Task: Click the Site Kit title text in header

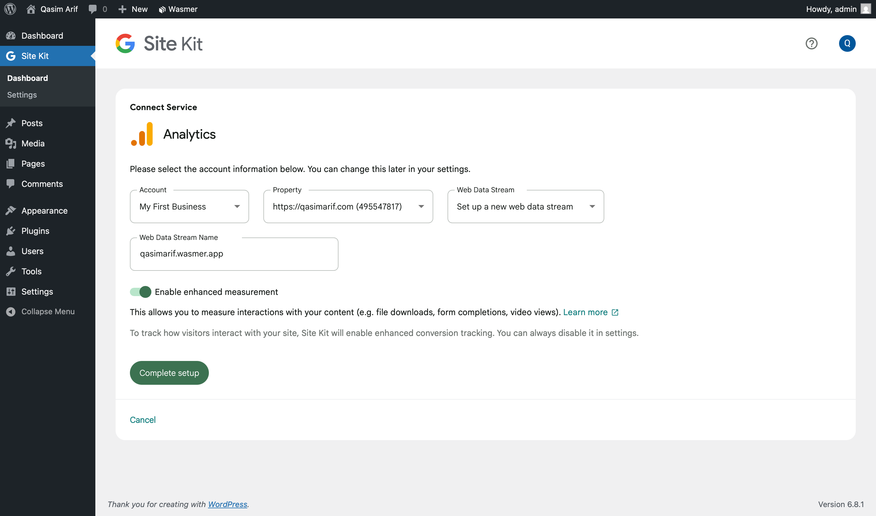Action: pyautogui.click(x=173, y=44)
